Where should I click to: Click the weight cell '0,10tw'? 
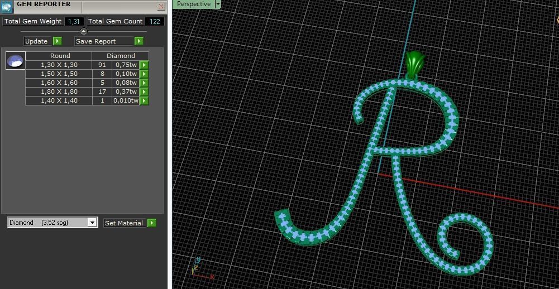[x=126, y=74]
